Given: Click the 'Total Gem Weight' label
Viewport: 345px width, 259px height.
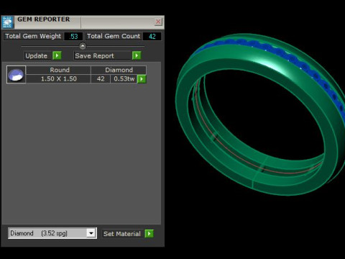Looking at the screenshot, I should click(33, 36).
